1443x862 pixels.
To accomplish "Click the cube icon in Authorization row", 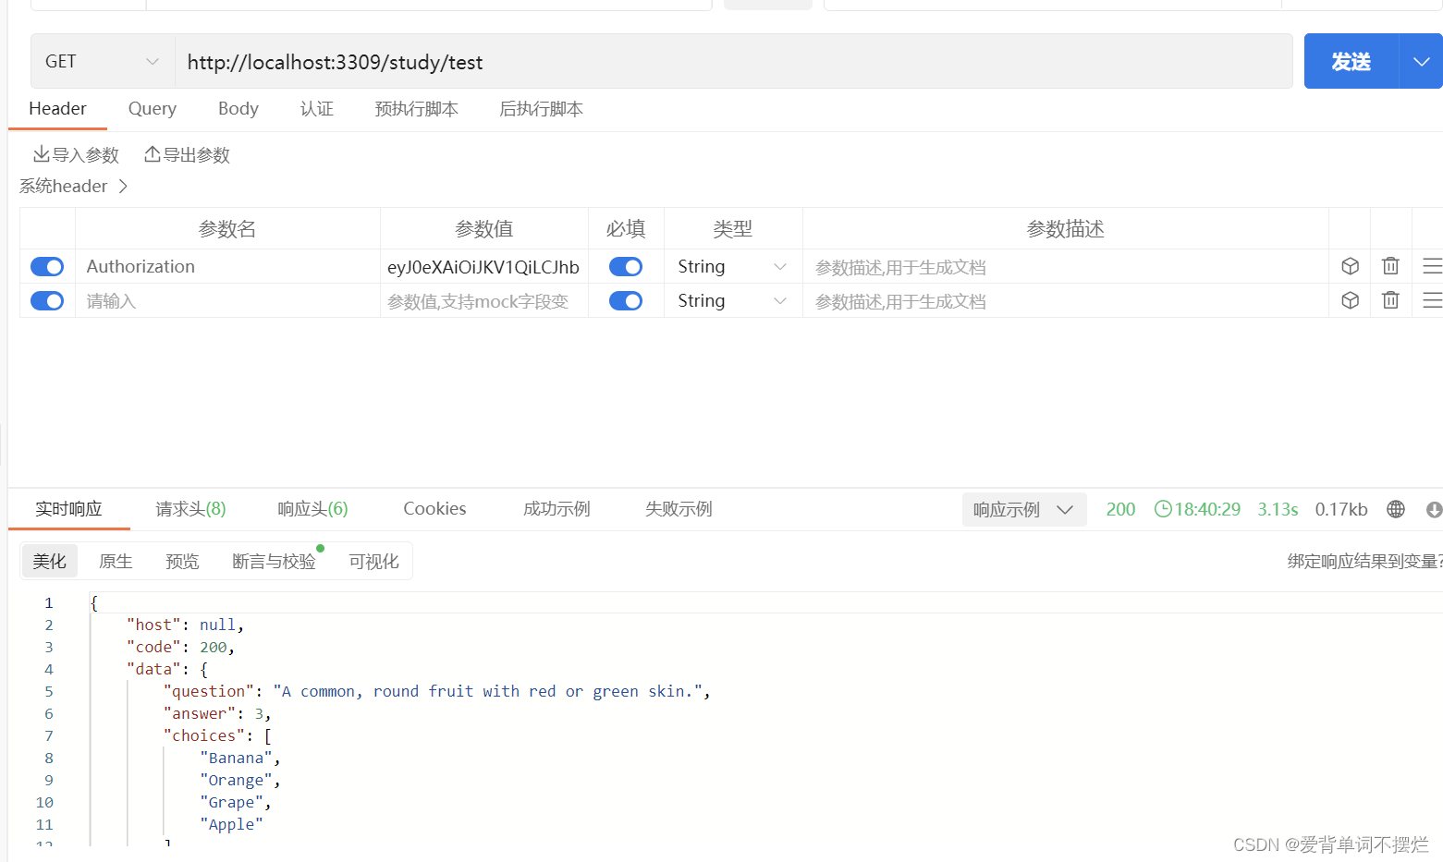I will (x=1350, y=266).
